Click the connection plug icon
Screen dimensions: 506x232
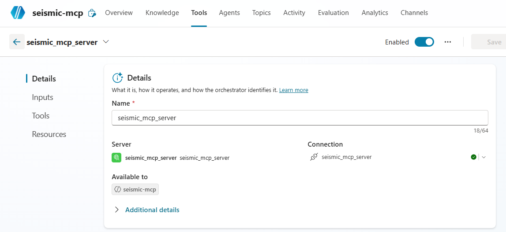[x=314, y=157]
